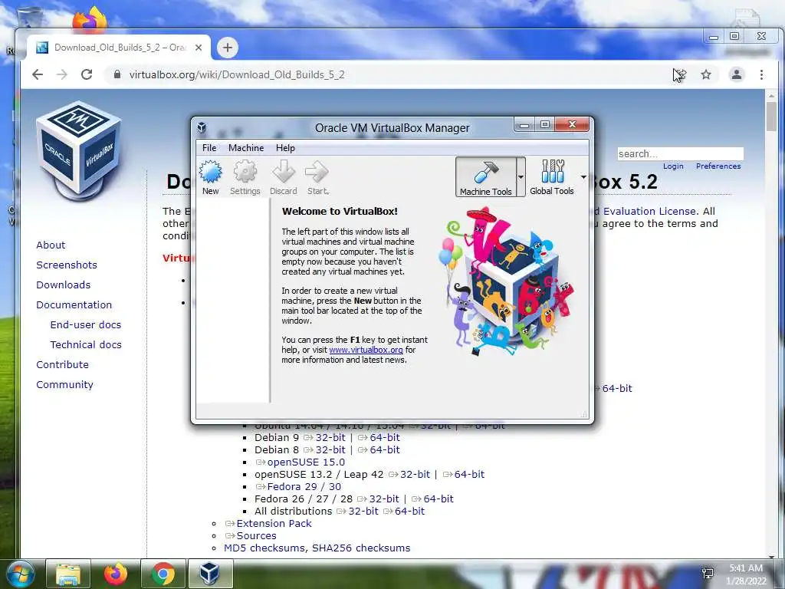785x589 pixels.
Task: Select the Download_Old_Builds_5_2 browser tab
Action: [x=119, y=48]
